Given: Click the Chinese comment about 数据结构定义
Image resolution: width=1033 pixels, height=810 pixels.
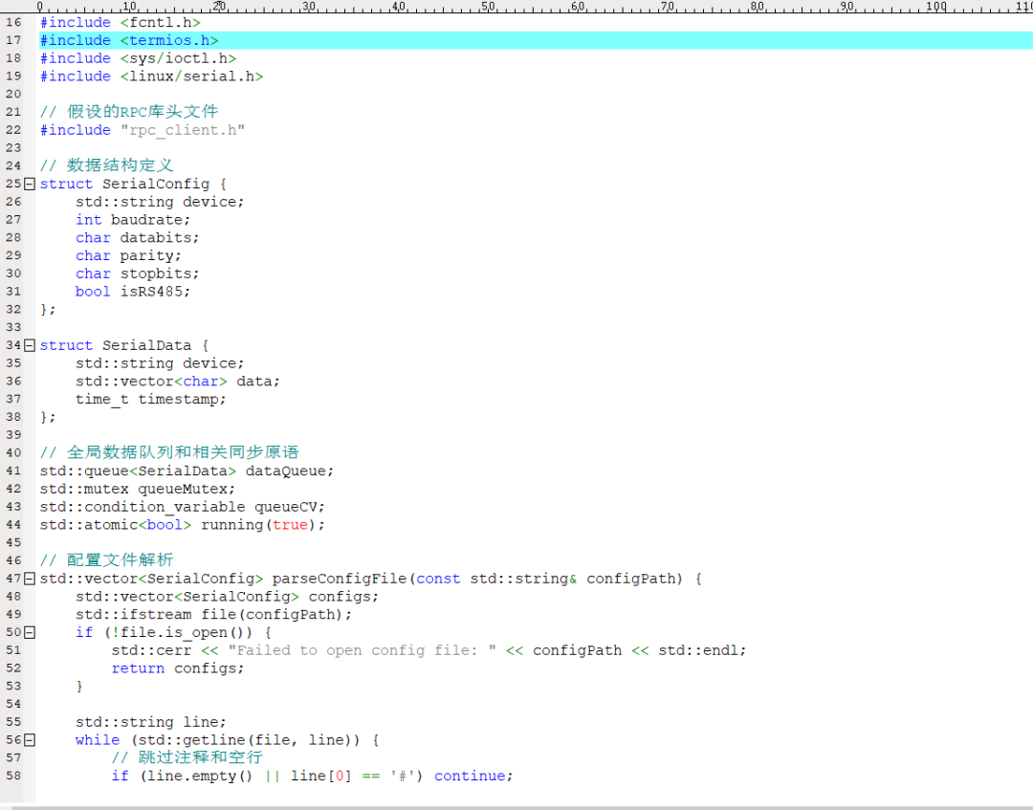Looking at the screenshot, I should pos(105,165).
